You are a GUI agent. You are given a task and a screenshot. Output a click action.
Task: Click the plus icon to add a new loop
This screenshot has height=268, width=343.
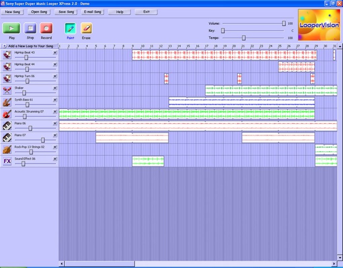coord(4,46)
